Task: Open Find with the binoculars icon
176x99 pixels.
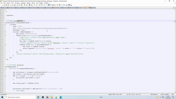Action: [x=29, y=5]
